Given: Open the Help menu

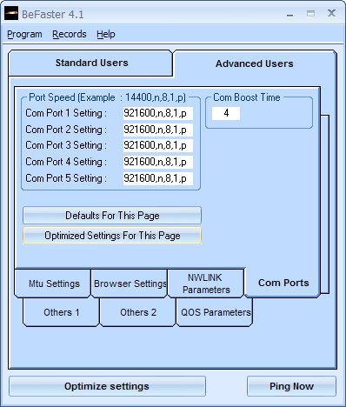Looking at the screenshot, I should coord(106,34).
